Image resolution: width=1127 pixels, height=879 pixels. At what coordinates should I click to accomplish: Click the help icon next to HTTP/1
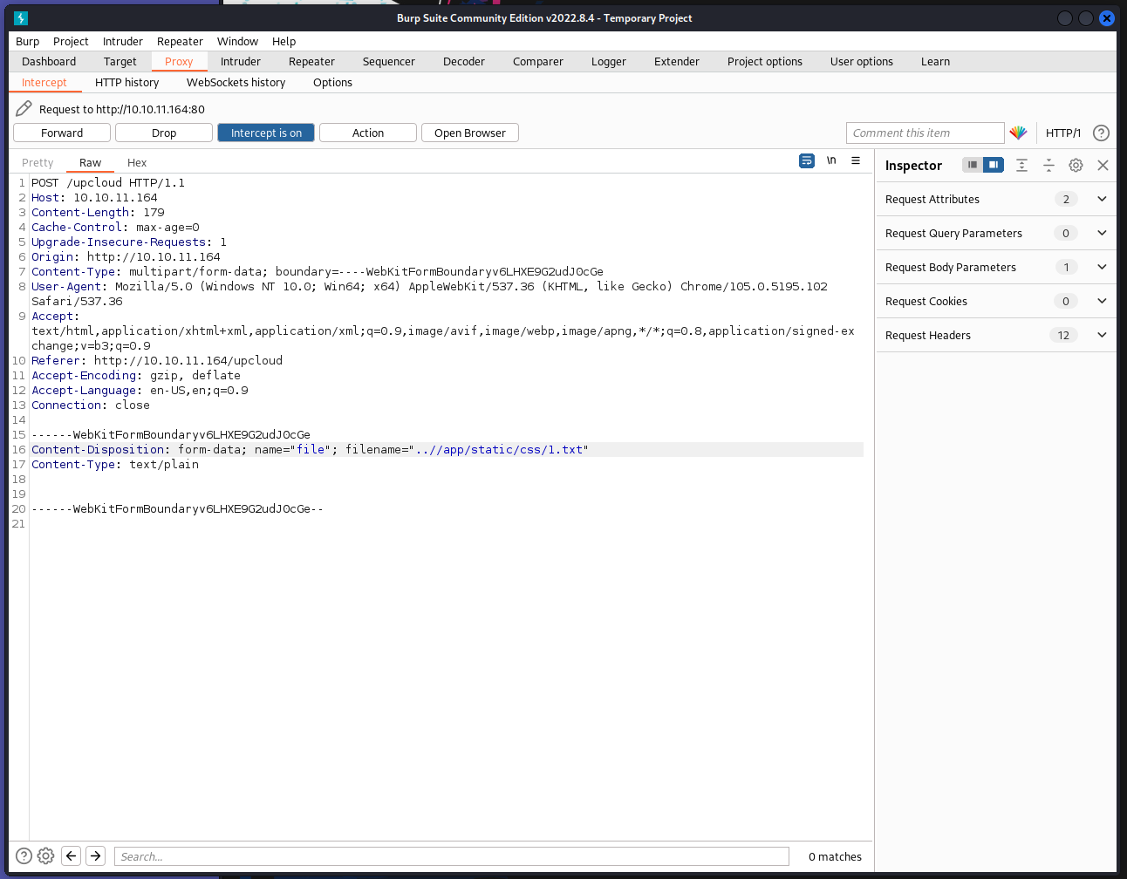click(x=1101, y=133)
